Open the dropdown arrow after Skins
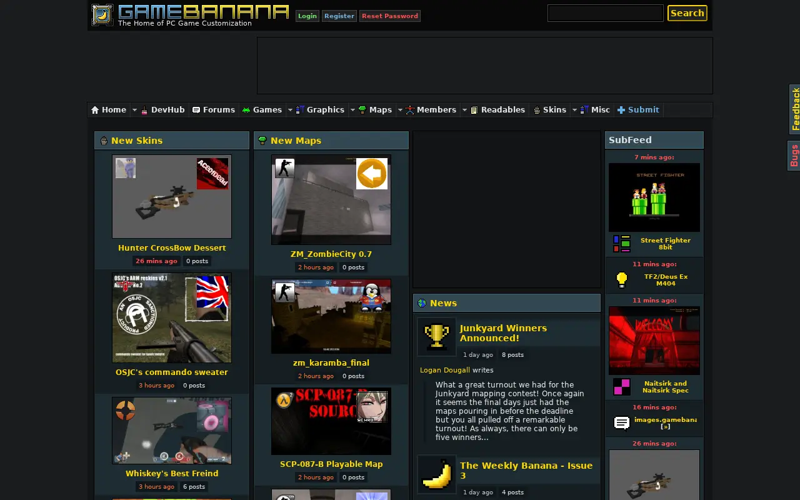Viewport: 800px width, 500px height. coord(574,110)
